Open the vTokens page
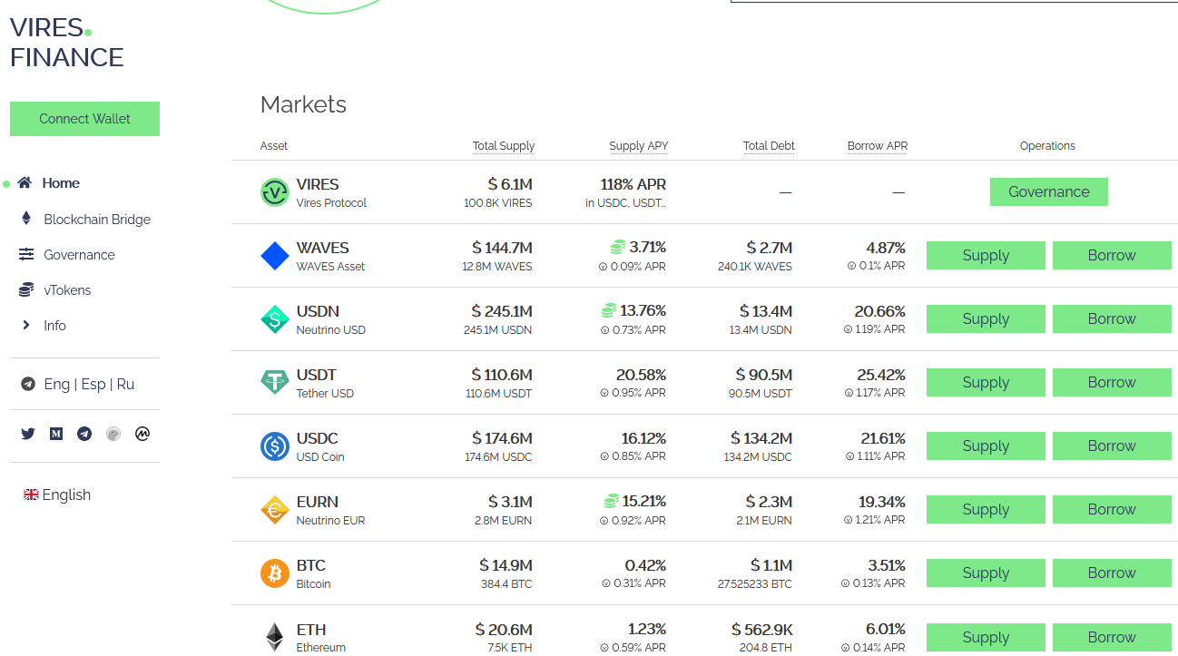 [x=67, y=289]
